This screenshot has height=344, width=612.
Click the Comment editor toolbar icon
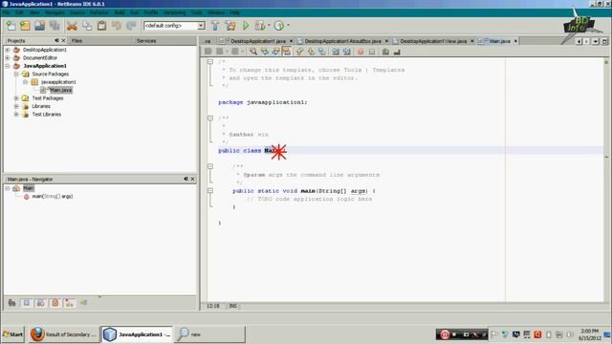pos(385,52)
